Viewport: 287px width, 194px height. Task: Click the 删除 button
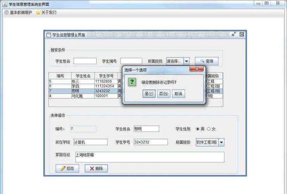tap(96, 168)
